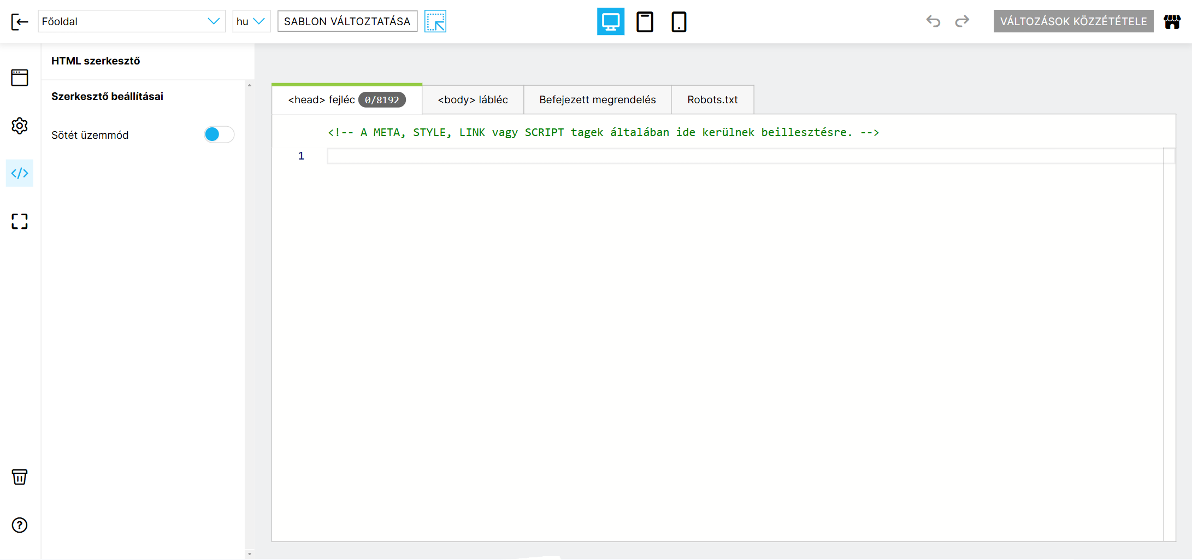The image size is (1192, 560).
Task: Switch to tablet preview mode
Action: pyautogui.click(x=645, y=22)
